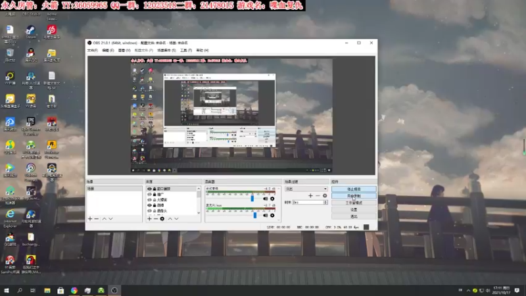This screenshot has height=296, width=526.
Task: Add a new scene with plus icon
Action: pos(90,219)
